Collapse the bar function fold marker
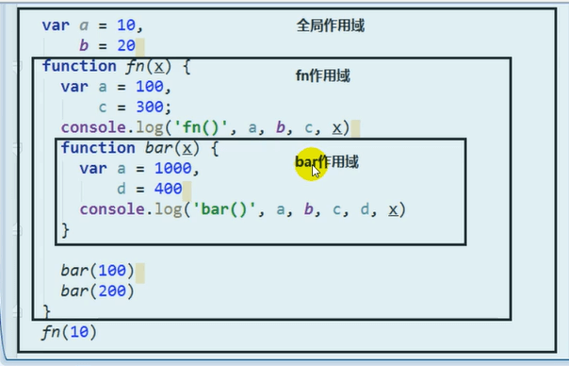The width and height of the screenshot is (569, 366). (17, 148)
